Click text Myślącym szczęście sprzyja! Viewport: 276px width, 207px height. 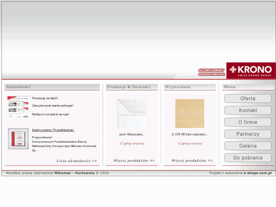[x=51, y=114]
